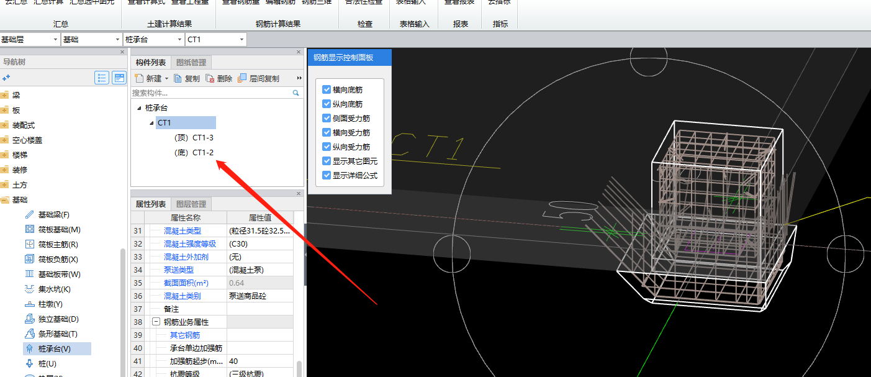The image size is (871, 377).
Task: Close the 属性列表 panel
Action: 300,193
